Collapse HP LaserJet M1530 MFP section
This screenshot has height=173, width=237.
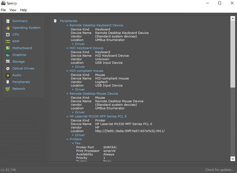(67, 117)
